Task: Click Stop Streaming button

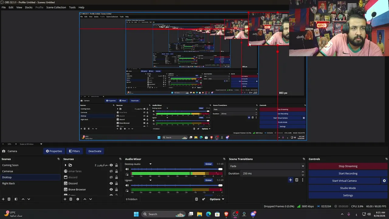Action: (348, 166)
